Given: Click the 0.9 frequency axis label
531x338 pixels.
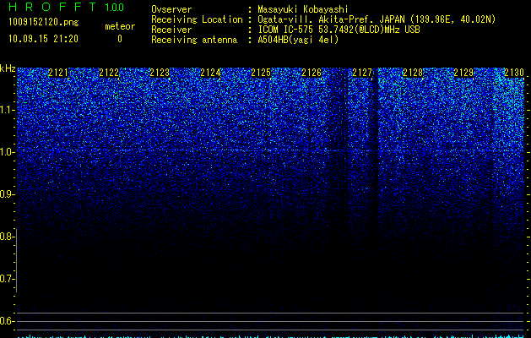Looking at the screenshot, I should click(6, 194).
